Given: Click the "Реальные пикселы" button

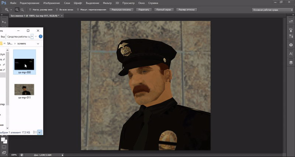Looking at the screenshot, I should [121, 10].
